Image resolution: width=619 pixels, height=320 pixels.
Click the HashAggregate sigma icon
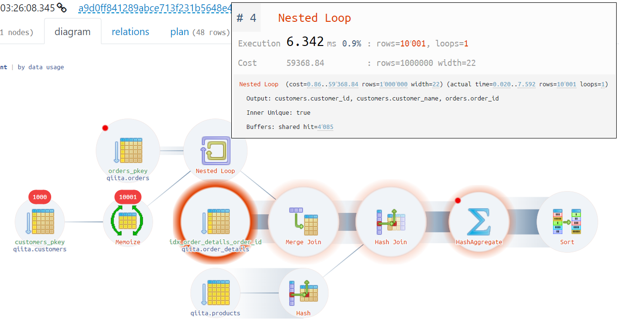[479, 220]
